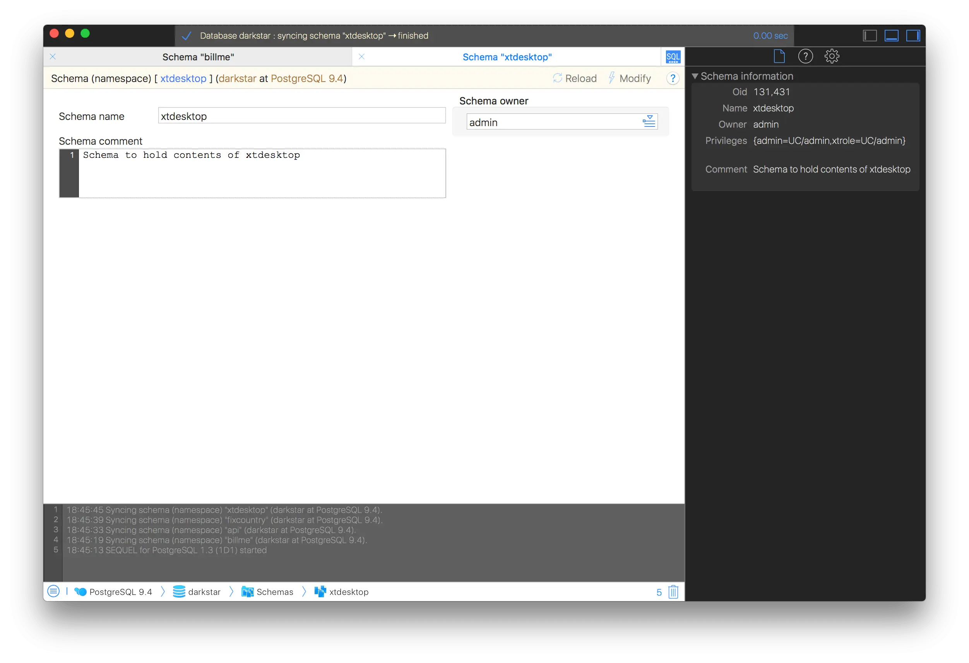Select log line about syncing "xtdesktop"
The image size is (969, 663).
[x=224, y=510]
